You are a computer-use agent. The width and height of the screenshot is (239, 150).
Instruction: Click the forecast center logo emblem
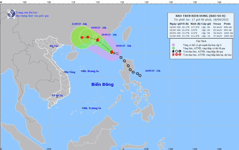(11, 14)
